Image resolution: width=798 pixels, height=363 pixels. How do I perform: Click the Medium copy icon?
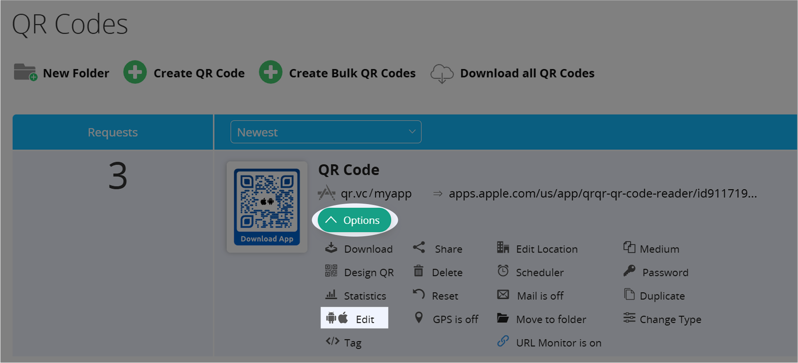(x=629, y=247)
